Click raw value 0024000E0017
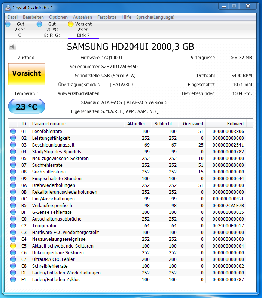The height and width of the screenshot is (298, 262). point(228,225)
